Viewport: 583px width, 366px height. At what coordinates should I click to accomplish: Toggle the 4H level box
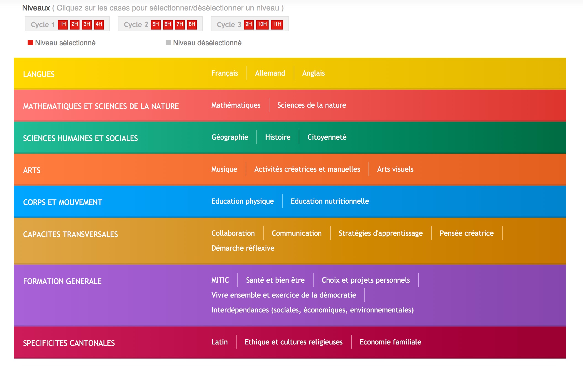click(99, 24)
